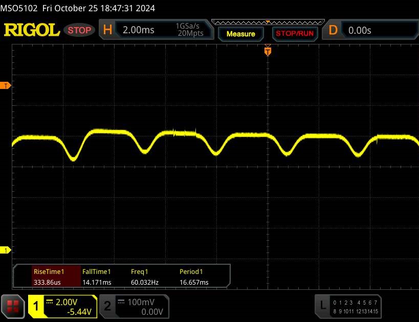Toggle the STOP/RUN button

295,34
